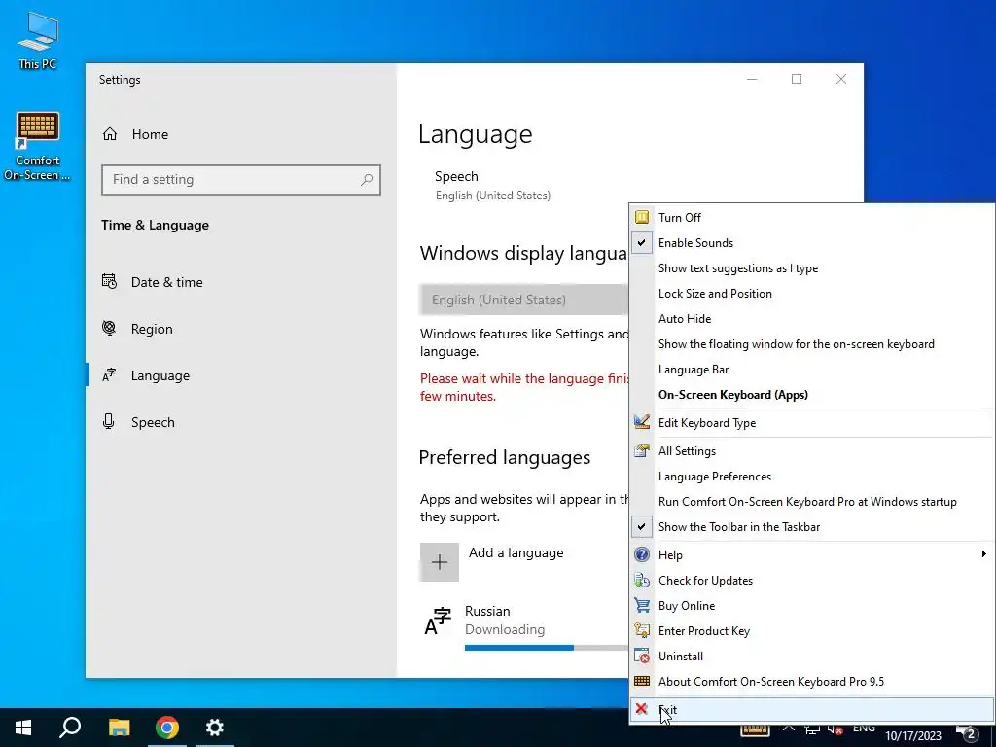The width and height of the screenshot is (996, 747).
Task: Select Language Preferences menu entry
Action: pyautogui.click(x=812, y=477)
